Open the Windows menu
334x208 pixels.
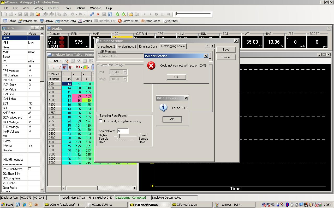[96, 8]
